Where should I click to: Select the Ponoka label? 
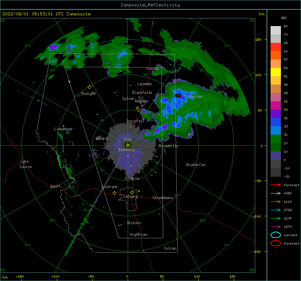[153, 69]
